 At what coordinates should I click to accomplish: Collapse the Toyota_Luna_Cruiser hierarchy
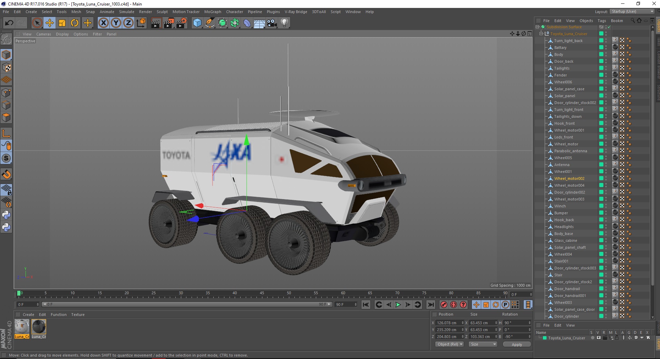tap(541, 34)
